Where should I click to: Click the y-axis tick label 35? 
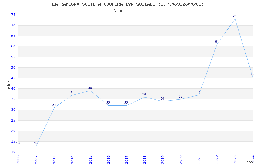pyautogui.click(x=13, y=99)
